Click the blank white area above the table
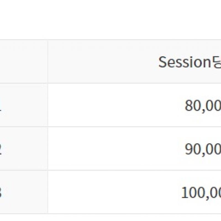221x221 pixels. (110, 20)
